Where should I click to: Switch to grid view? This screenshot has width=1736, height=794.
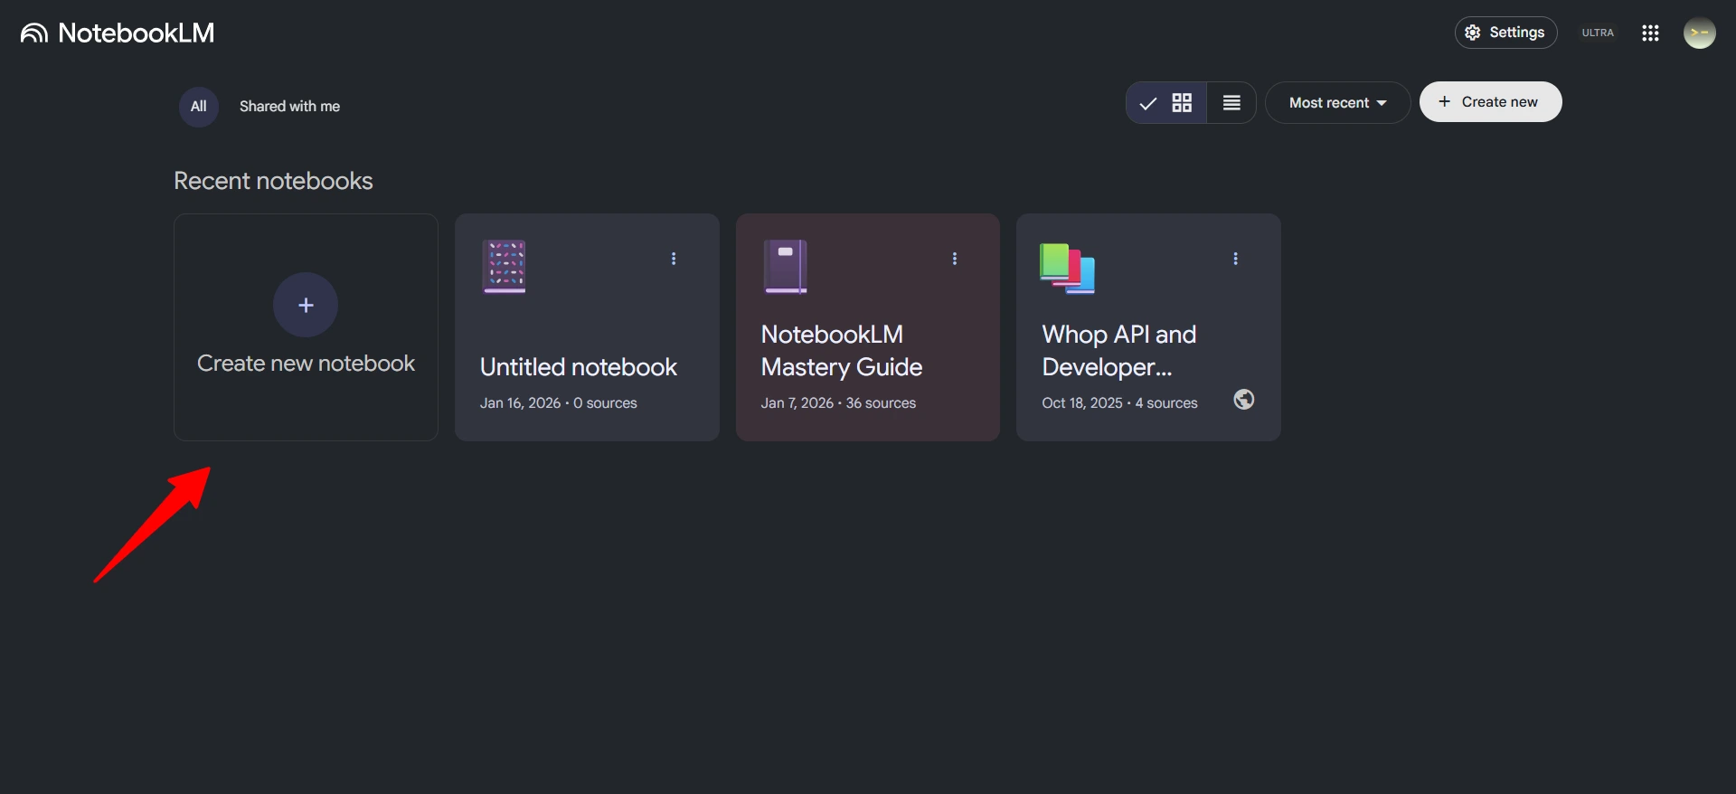point(1166,103)
